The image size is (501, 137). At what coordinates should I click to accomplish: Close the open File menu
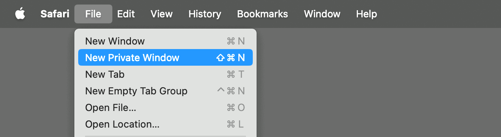[x=93, y=14]
